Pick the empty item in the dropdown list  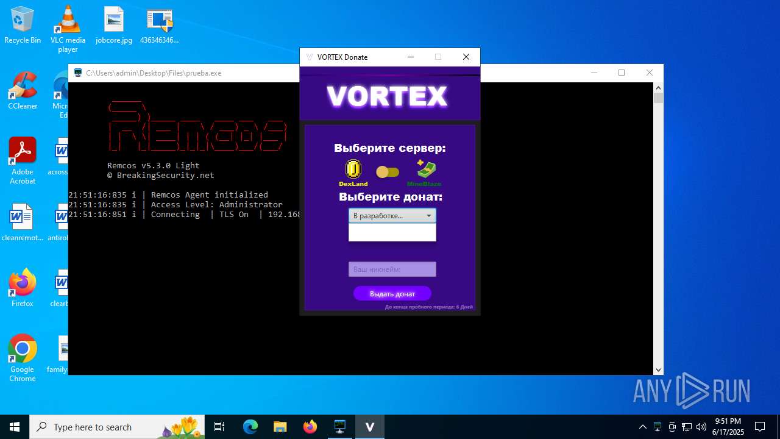point(392,232)
